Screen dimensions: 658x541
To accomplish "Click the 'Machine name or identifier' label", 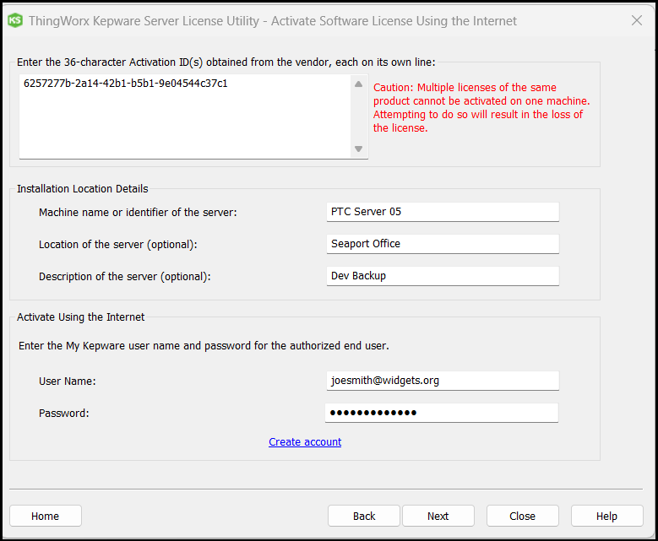I will (x=138, y=213).
